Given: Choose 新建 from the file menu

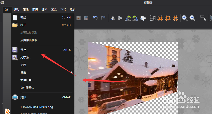Looking at the screenshot, I should (42, 17).
